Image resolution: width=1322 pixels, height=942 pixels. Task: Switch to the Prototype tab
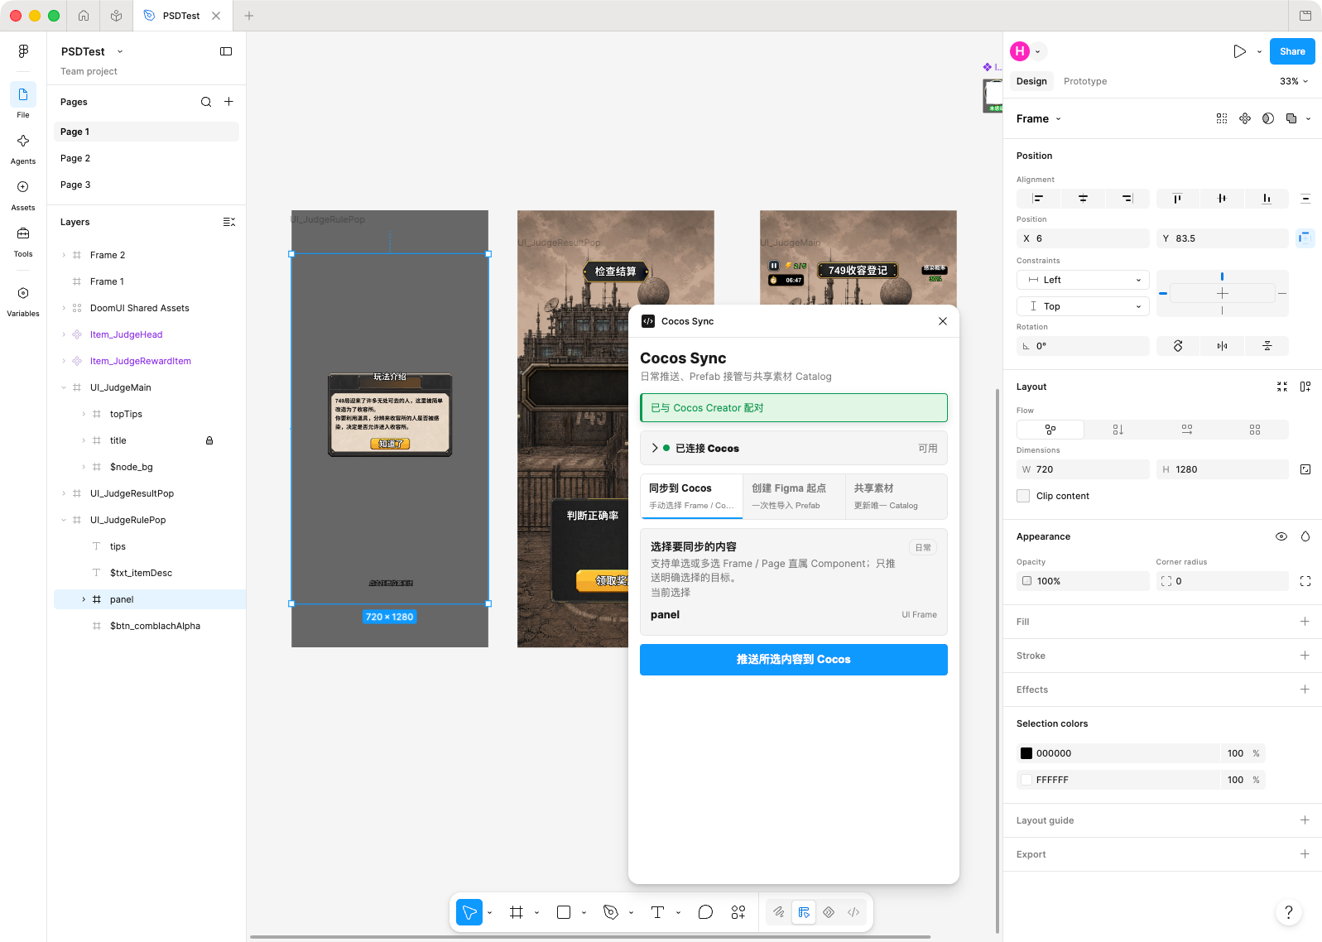pyautogui.click(x=1085, y=81)
